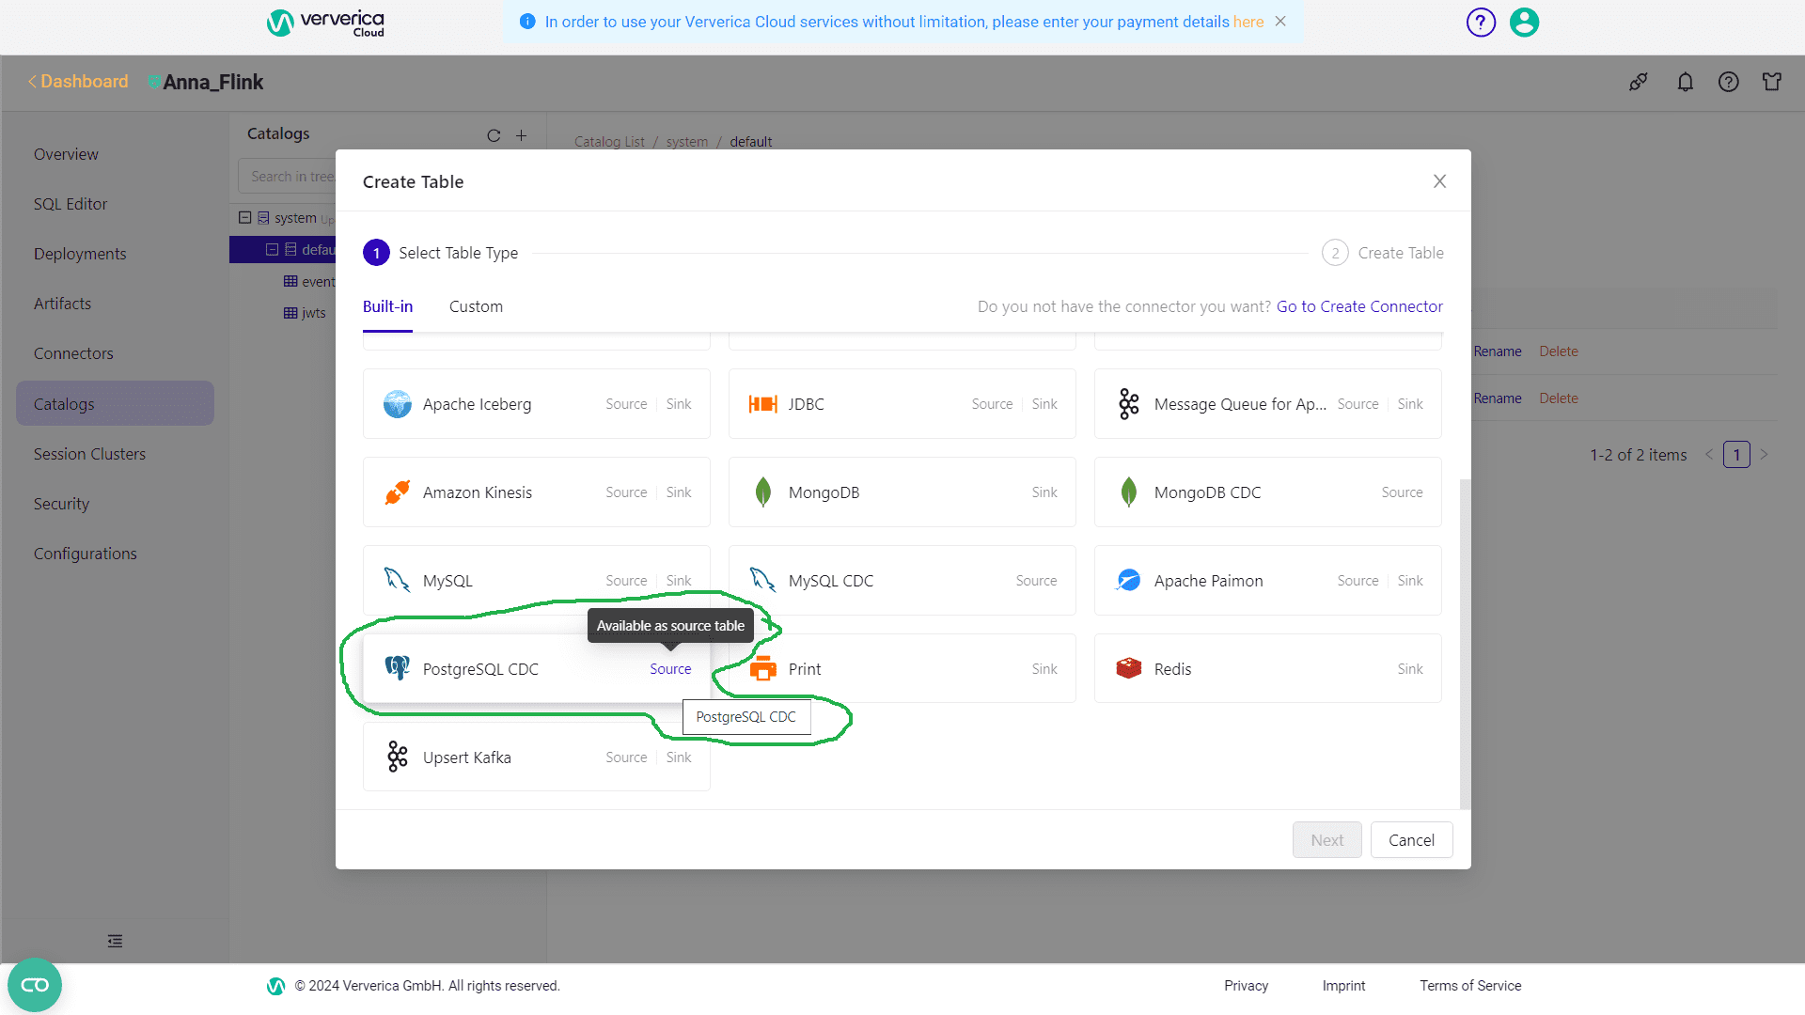This screenshot has height=1015, width=1805.
Task: Select the Redis connector name
Action: pyautogui.click(x=1172, y=669)
